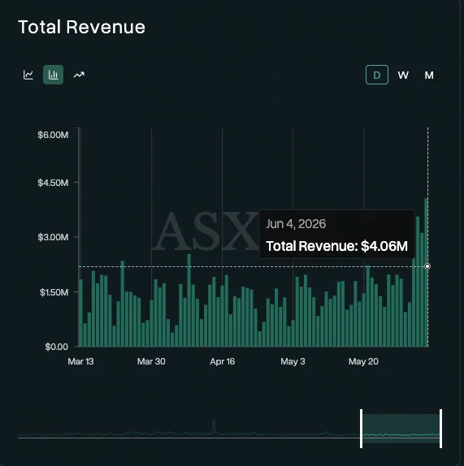464x466 pixels.
Task: Click the crosshair data point marker
Action: click(x=427, y=266)
